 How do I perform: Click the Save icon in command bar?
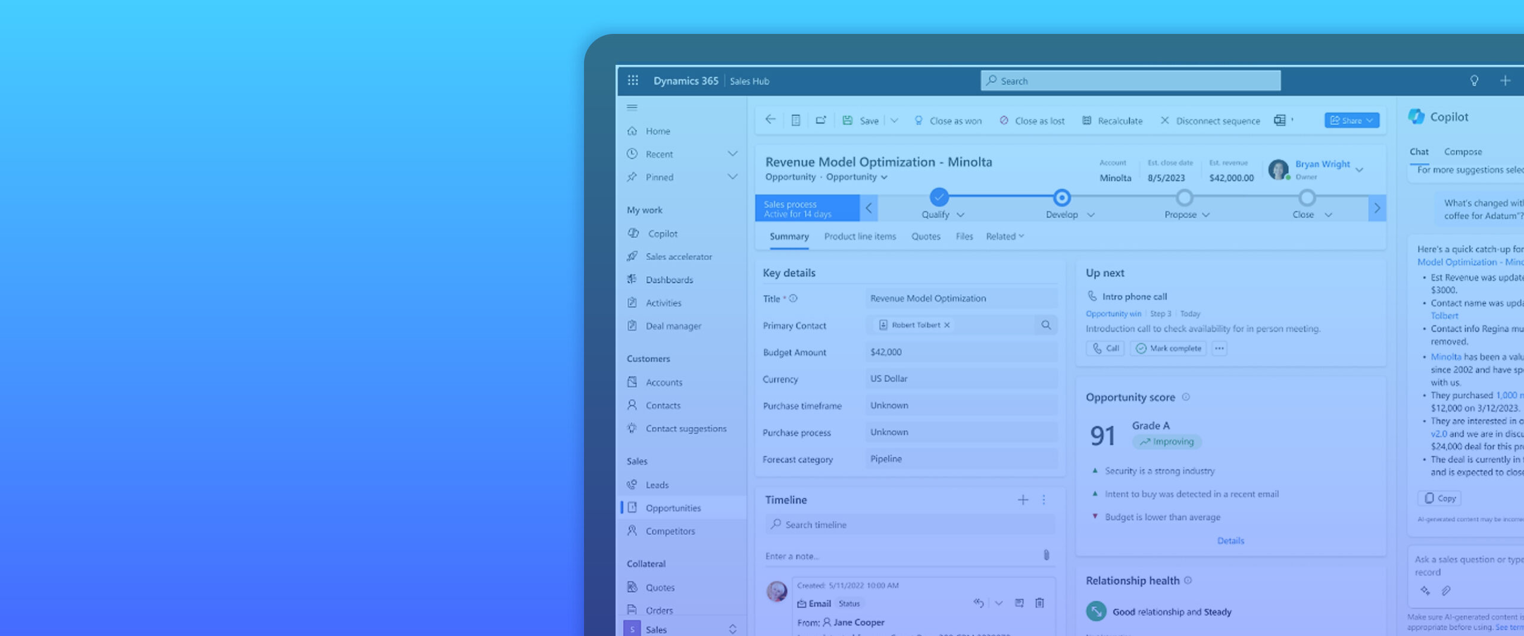[847, 120]
